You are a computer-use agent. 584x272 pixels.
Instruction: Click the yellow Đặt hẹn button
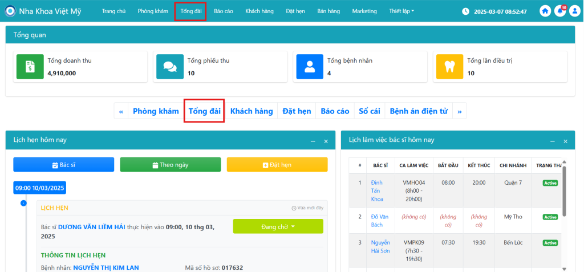coord(277,165)
